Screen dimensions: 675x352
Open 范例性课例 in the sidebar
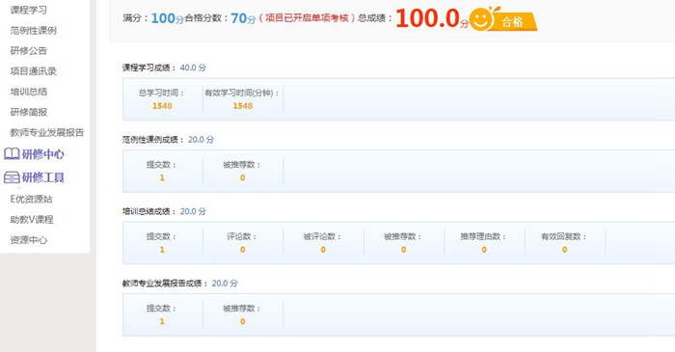[x=33, y=30]
